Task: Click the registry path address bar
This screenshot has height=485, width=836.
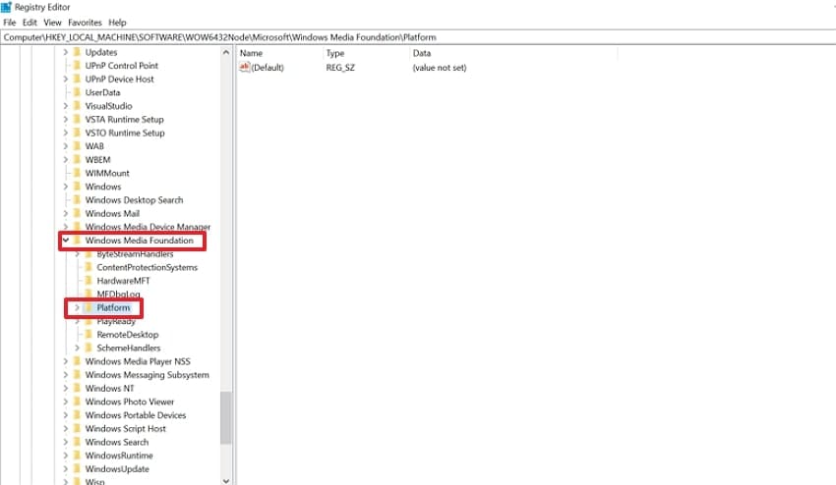Action: 418,37
